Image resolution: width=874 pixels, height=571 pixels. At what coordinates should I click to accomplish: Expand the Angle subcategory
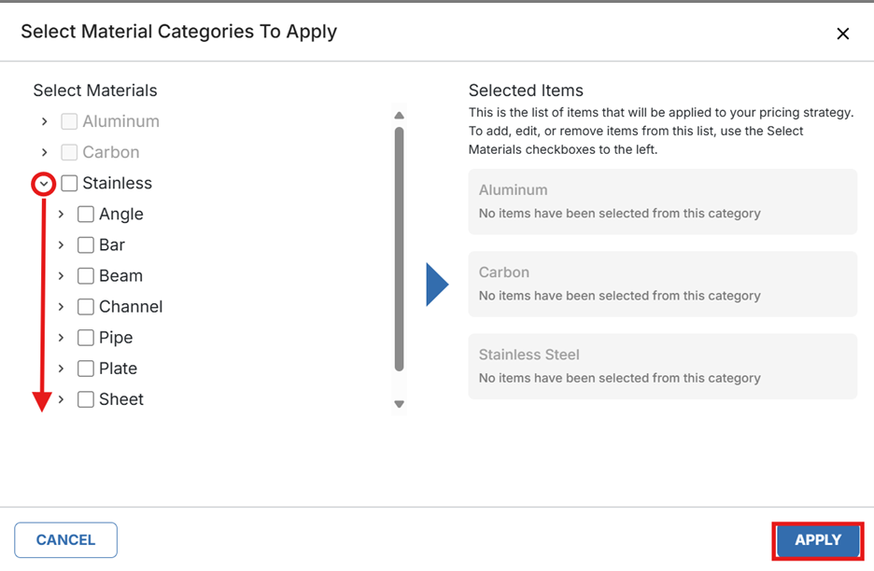(61, 215)
